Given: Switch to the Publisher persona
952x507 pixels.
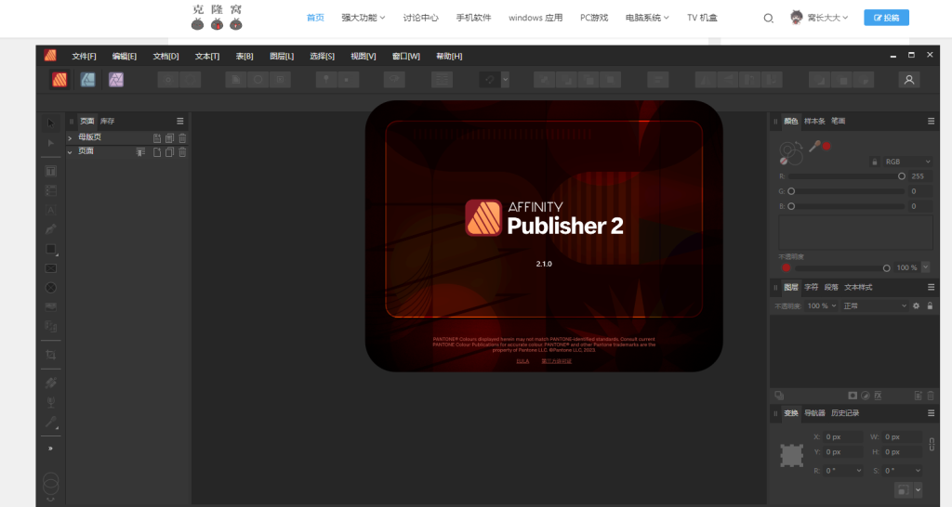Looking at the screenshot, I should [59, 80].
